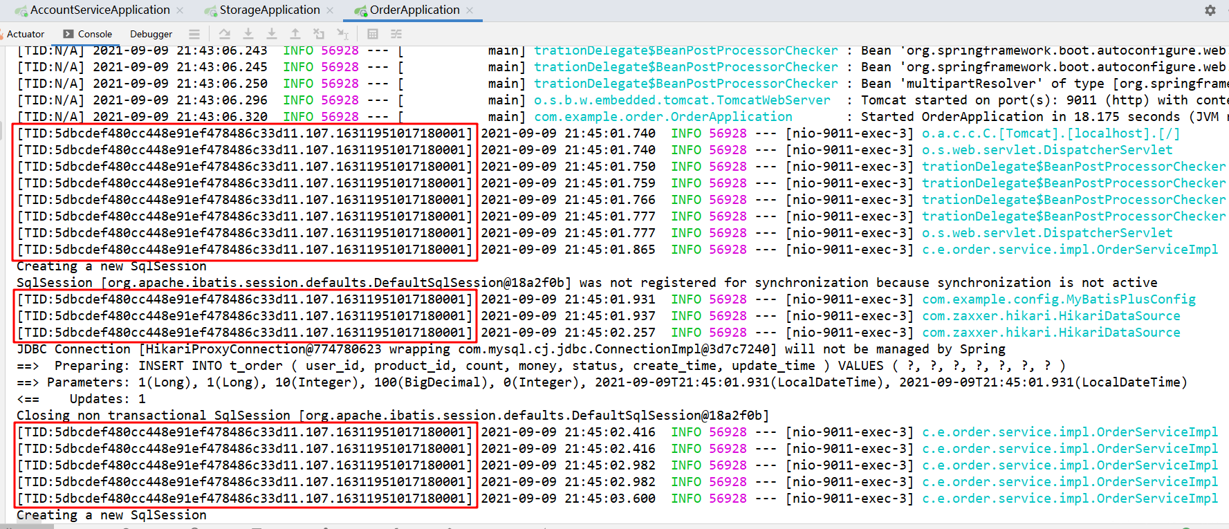Click the "SqlSession [org.apache.ibatis..." not registered line
Viewport: 1229px width, 529px height.
(587, 283)
